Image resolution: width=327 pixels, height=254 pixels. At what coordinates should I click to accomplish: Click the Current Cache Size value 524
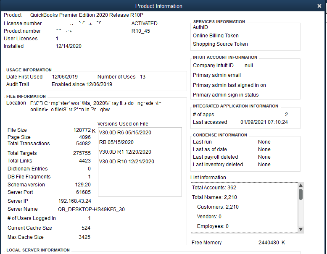[x=86, y=228]
